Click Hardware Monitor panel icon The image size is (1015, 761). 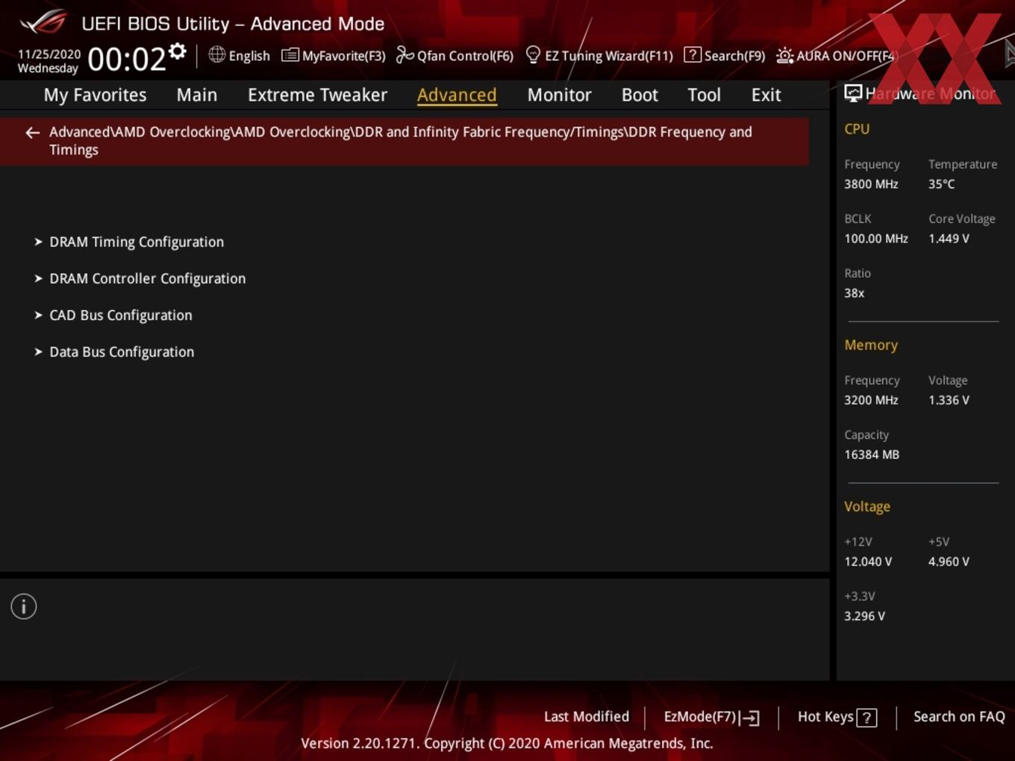tap(853, 93)
